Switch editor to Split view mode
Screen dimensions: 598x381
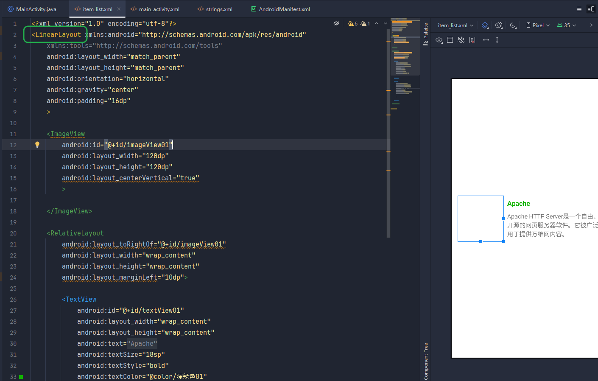click(x=591, y=9)
